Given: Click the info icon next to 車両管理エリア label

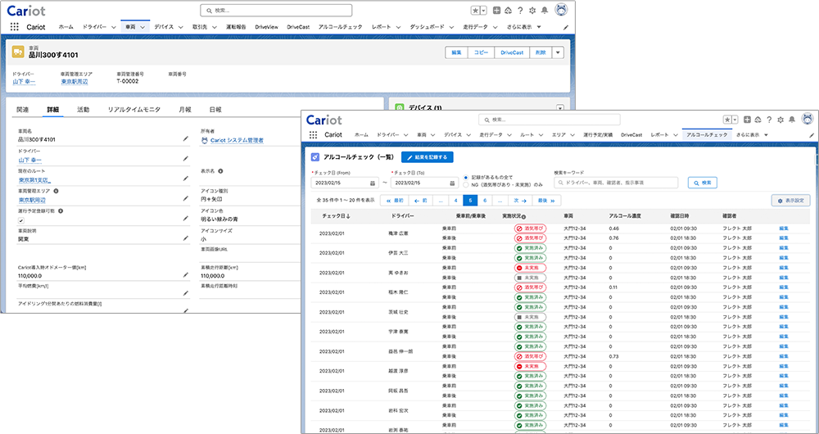Looking at the screenshot, I should tap(56, 191).
